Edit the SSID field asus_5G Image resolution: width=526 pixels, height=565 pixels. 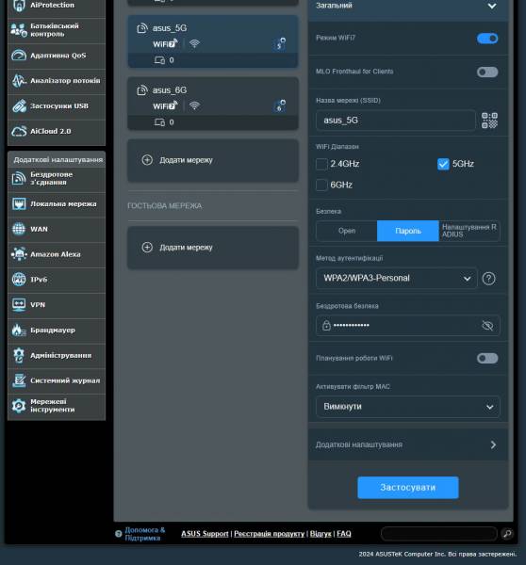tap(396, 121)
